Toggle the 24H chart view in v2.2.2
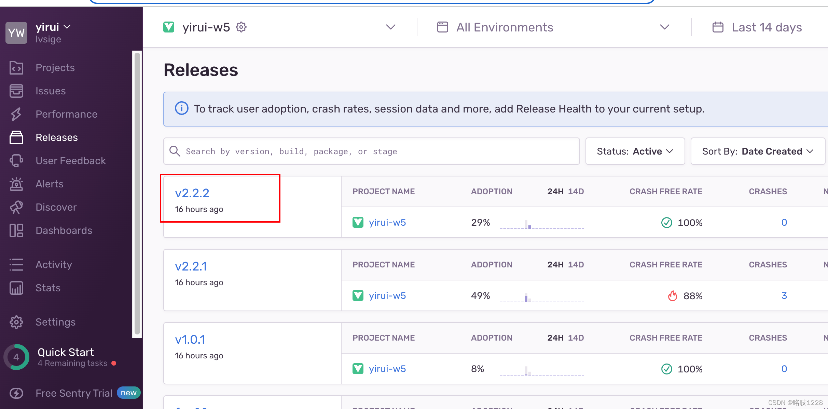 (555, 192)
